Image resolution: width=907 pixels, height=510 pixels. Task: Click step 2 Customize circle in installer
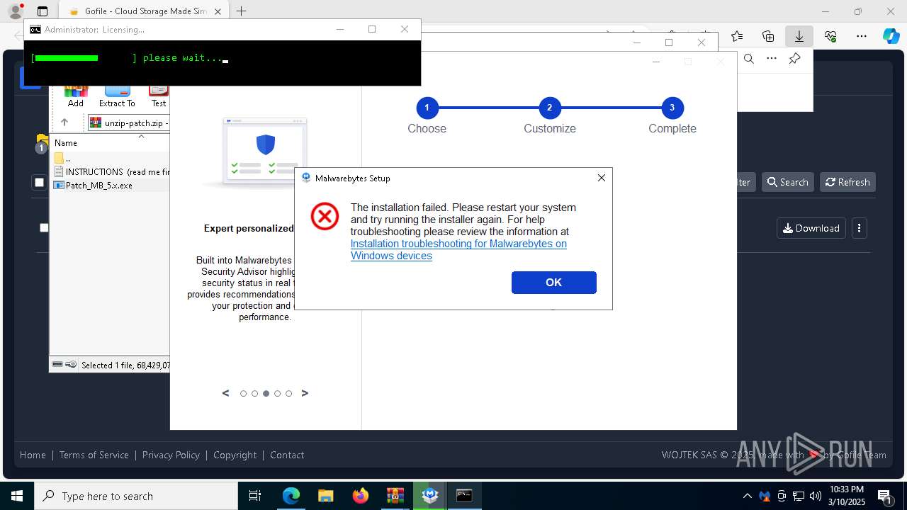[549, 108]
